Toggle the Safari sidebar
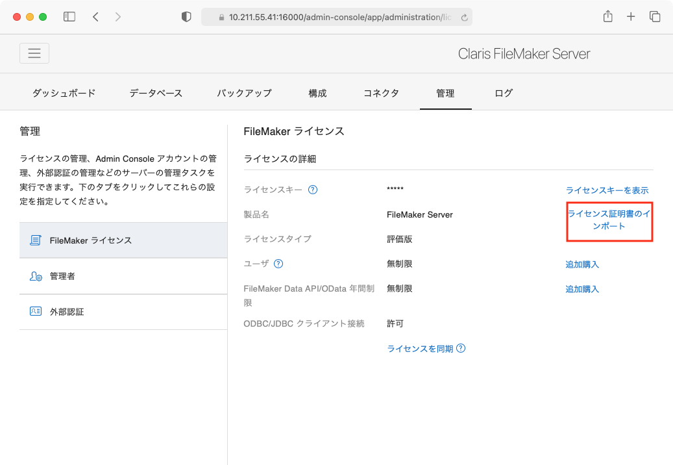This screenshot has height=465, width=673. pos(69,16)
